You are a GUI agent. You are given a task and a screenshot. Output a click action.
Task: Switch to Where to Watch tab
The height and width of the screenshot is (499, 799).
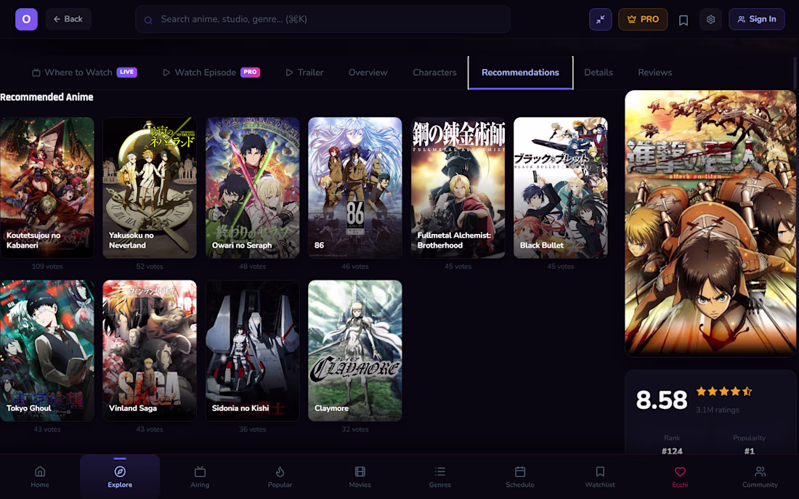tap(84, 73)
